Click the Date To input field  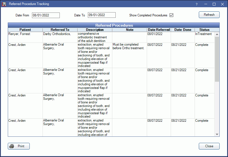point(101,15)
